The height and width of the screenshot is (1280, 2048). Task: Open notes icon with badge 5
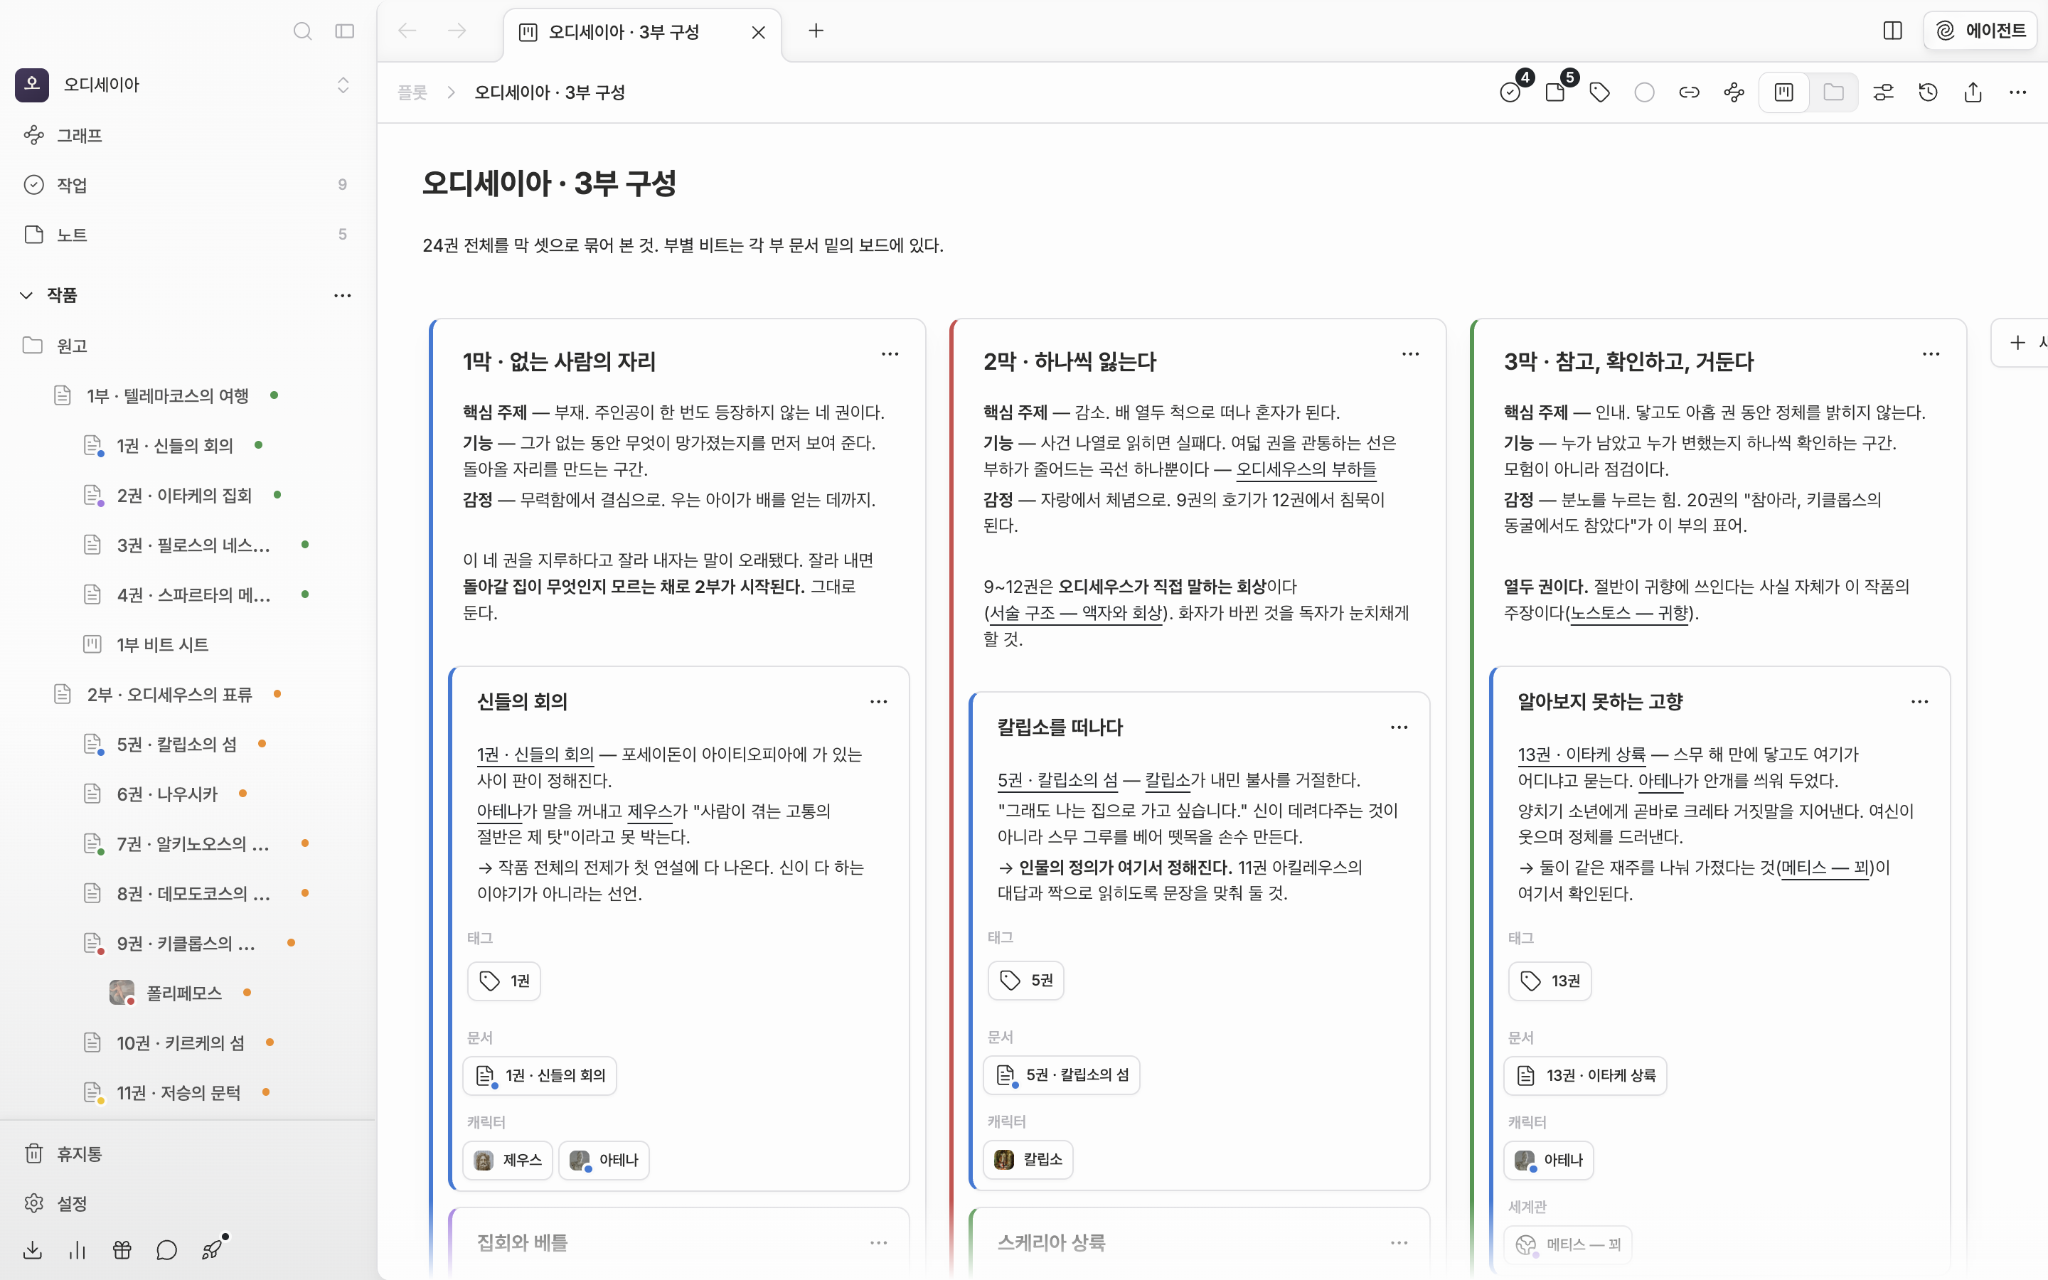[1555, 92]
